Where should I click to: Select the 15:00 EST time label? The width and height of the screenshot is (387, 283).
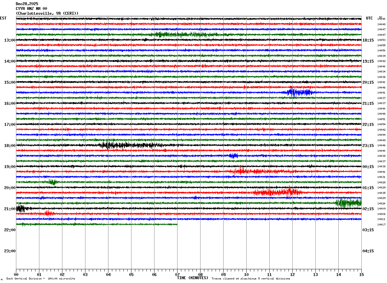click(x=10, y=82)
